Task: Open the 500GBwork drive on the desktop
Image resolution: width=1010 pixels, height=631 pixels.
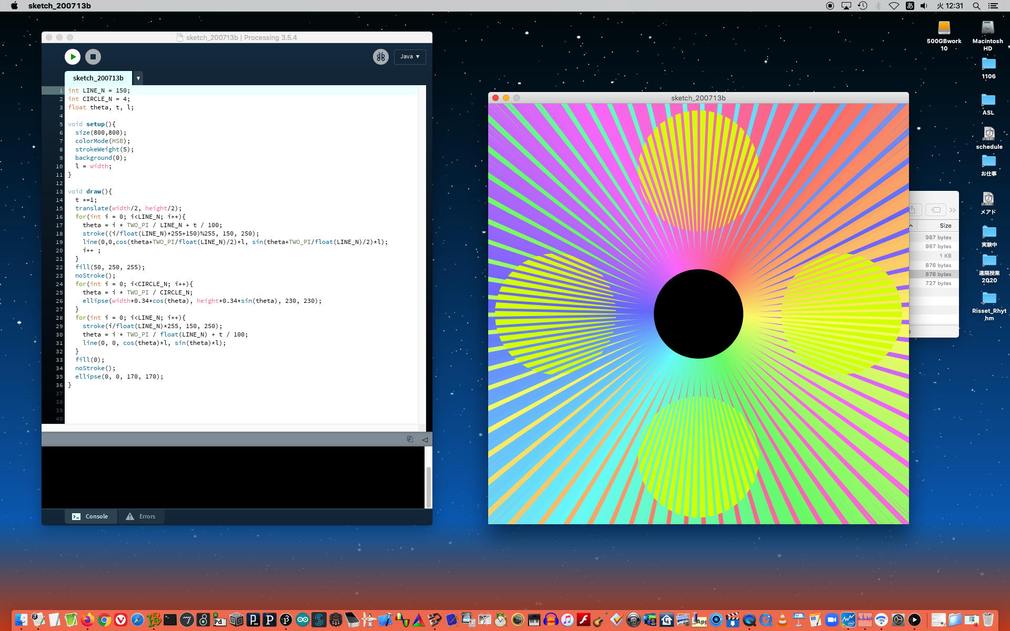Action: tap(944, 28)
